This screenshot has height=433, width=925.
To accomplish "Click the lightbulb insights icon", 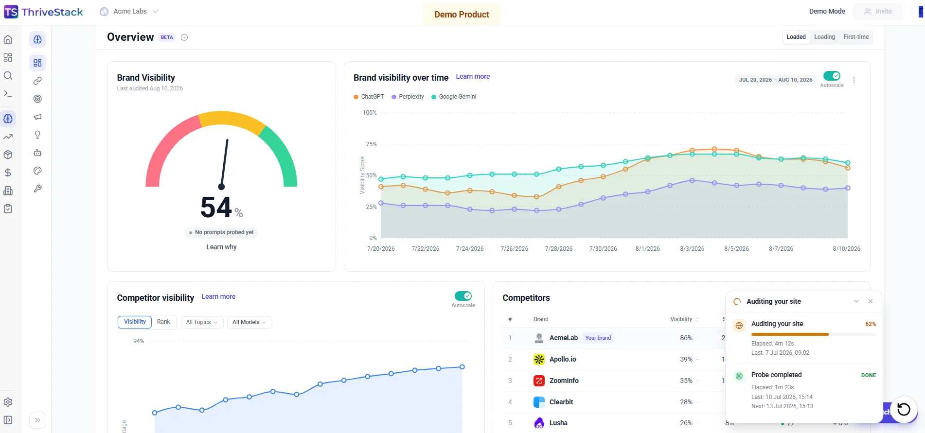I will tap(37, 135).
